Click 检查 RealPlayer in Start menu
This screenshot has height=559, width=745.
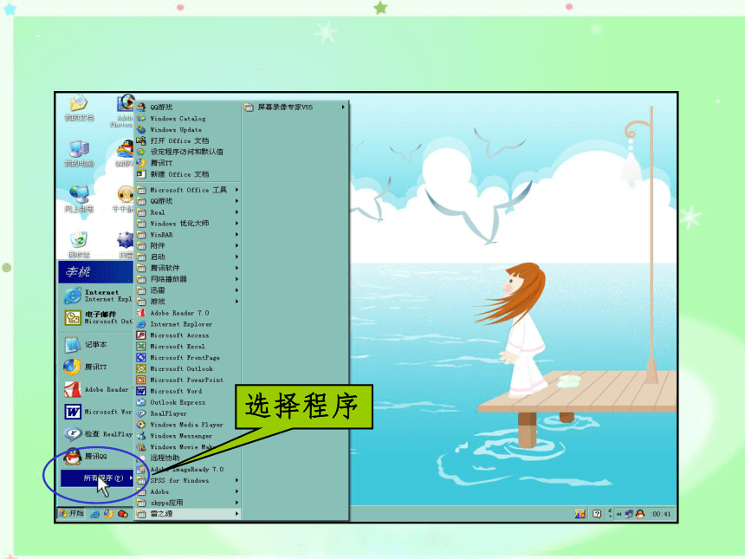(x=97, y=434)
